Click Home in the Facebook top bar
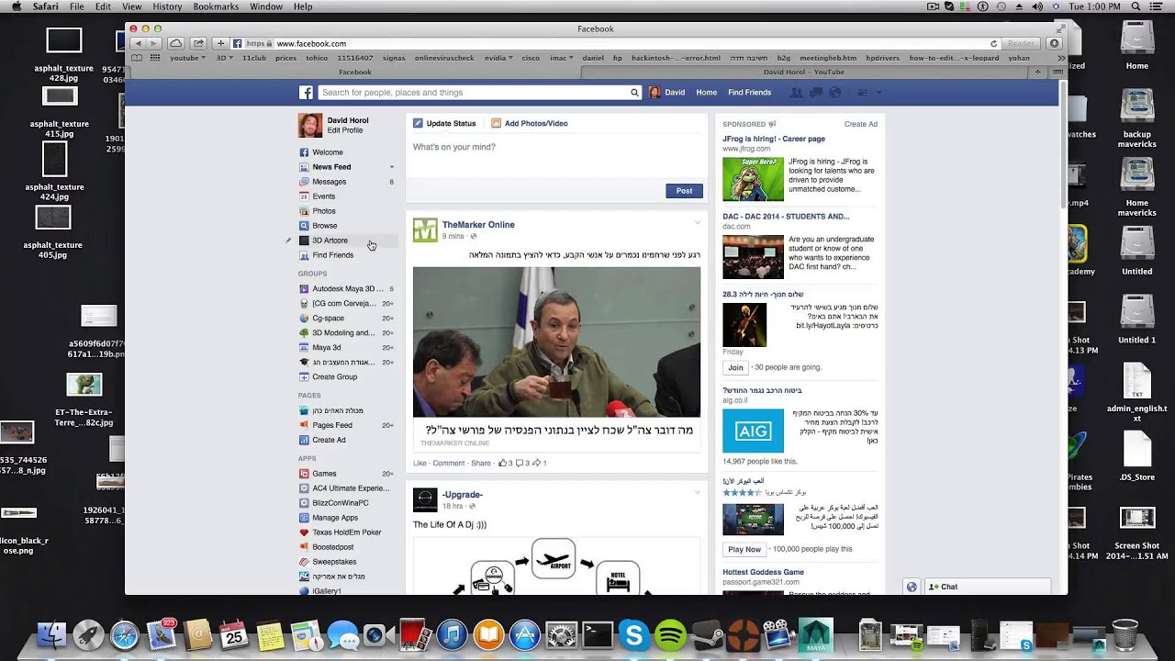This screenshot has height=661, width=1175. (x=706, y=93)
